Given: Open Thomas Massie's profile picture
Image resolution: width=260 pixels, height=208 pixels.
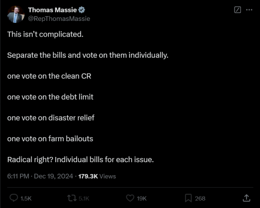Looking at the screenshot, I should point(16,15).
